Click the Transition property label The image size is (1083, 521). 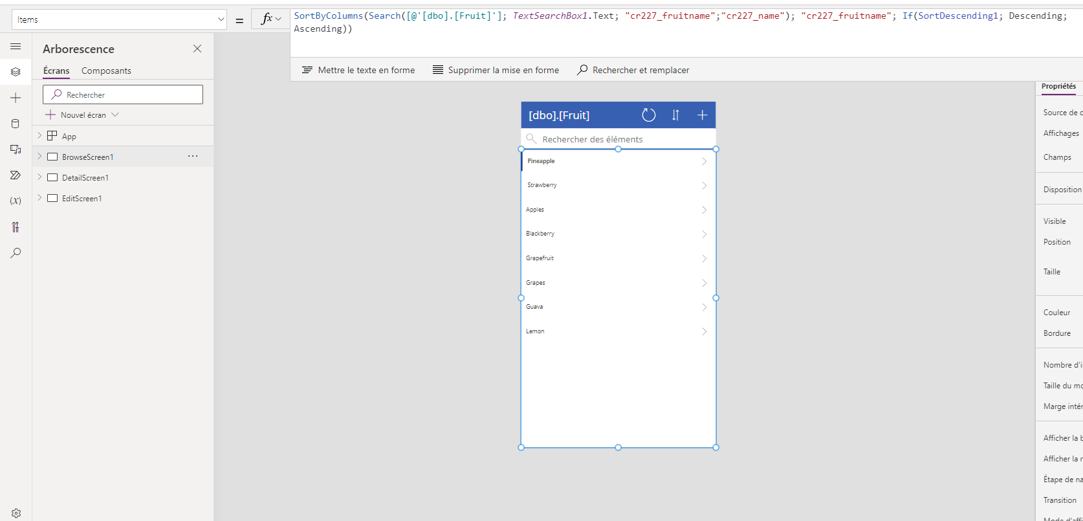(1060, 500)
